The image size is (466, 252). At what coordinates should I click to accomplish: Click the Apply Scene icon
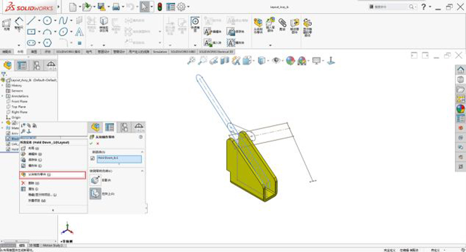(302, 61)
